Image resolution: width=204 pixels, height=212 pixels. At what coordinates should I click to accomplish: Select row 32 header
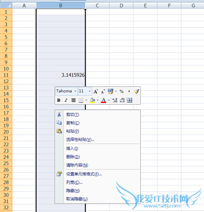(6, 208)
